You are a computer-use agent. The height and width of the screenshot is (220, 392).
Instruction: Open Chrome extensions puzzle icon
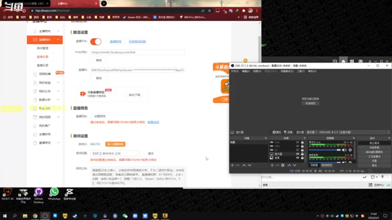(244, 11)
